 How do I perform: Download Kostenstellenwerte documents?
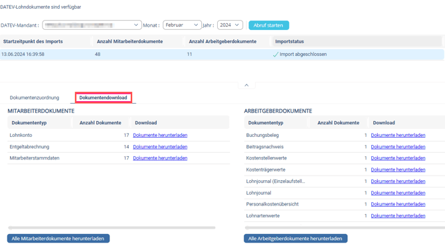[x=398, y=158]
